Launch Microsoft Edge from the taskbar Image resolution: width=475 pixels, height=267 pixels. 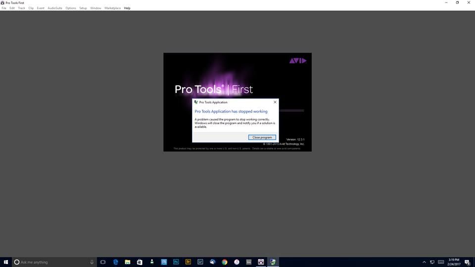(x=115, y=262)
